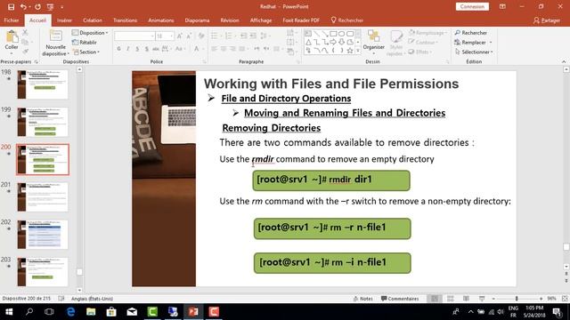Click fit slide to window icon
This screenshot has height=320, width=570.
pos(565,299)
